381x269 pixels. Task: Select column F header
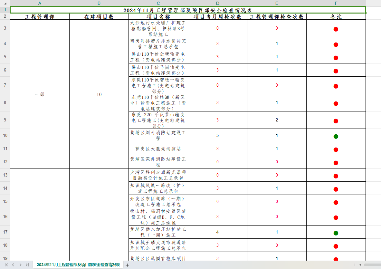336,3
